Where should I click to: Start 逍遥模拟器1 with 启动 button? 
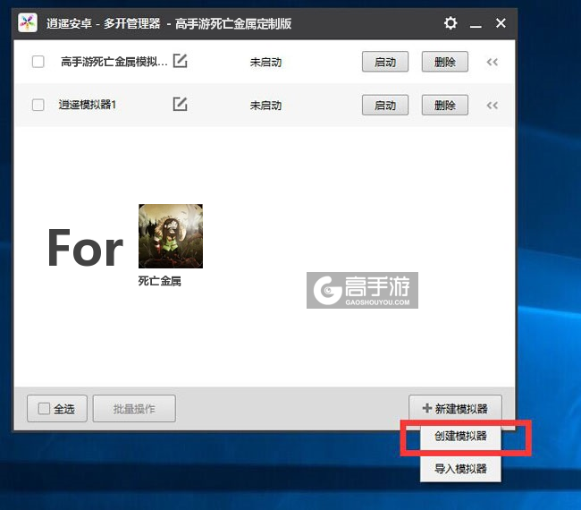pyautogui.click(x=385, y=105)
